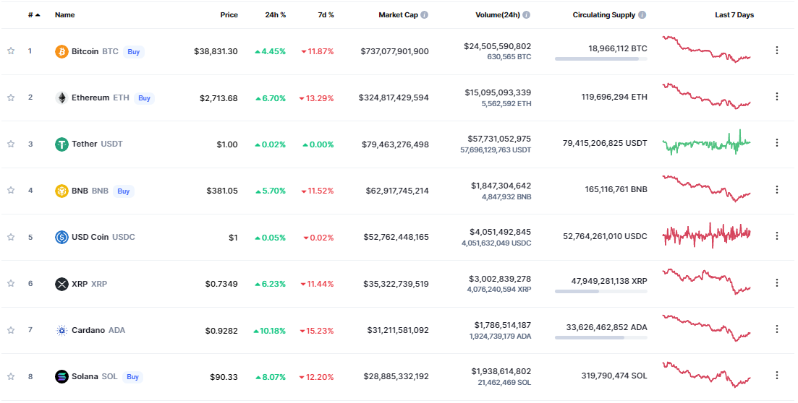This screenshot has height=403, width=798.
Task: Sort table by 24h % column
Action: (x=276, y=14)
